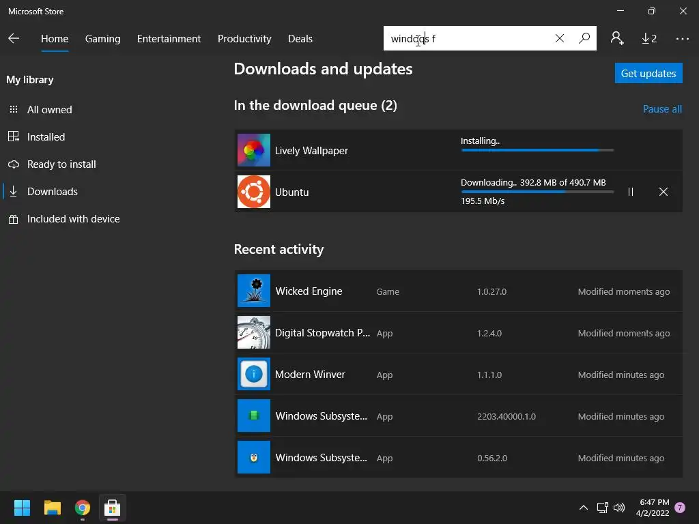
Task: Open the Deals tab
Action: click(x=300, y=39)
